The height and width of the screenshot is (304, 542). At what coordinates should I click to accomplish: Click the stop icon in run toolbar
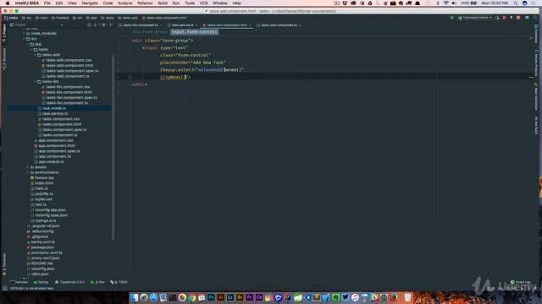pos(518,18)
